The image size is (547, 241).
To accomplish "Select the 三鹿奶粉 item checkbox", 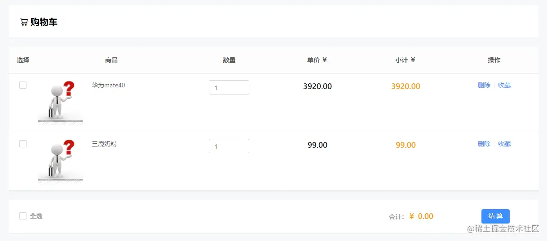I will click(23, 144).
